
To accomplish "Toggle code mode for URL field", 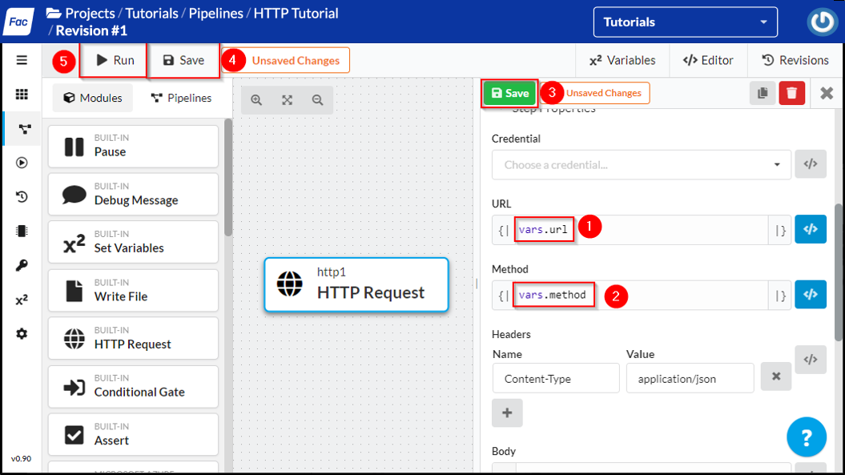I will click(810, 229).
